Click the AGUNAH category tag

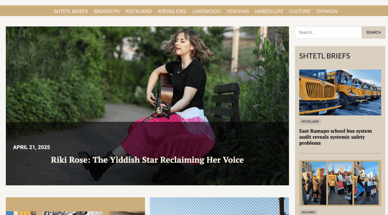(x=308, y=212)
